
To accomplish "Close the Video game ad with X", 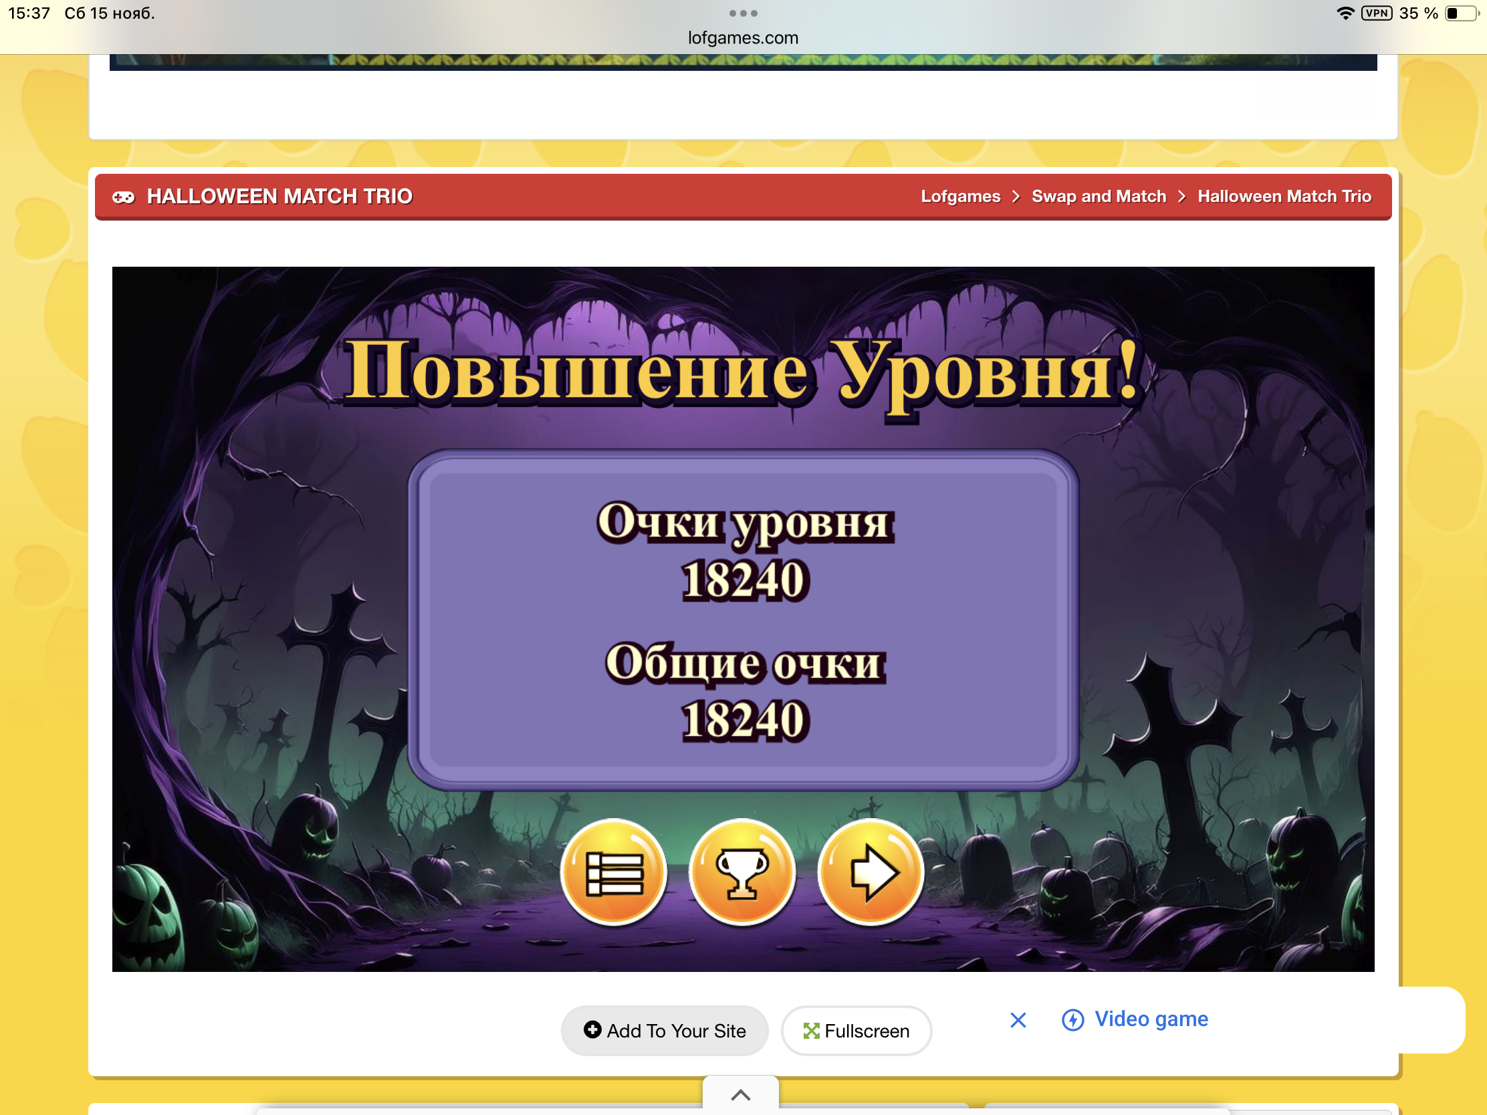I will [1018, 1020].
